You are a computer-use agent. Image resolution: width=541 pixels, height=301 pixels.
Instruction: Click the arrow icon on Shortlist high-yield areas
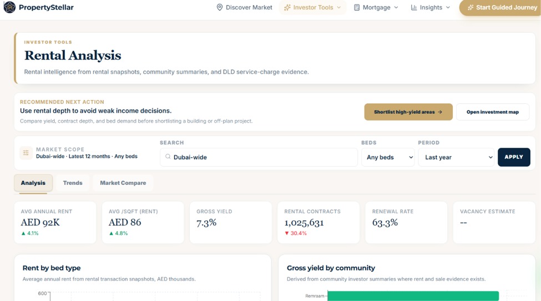(440, 112)
